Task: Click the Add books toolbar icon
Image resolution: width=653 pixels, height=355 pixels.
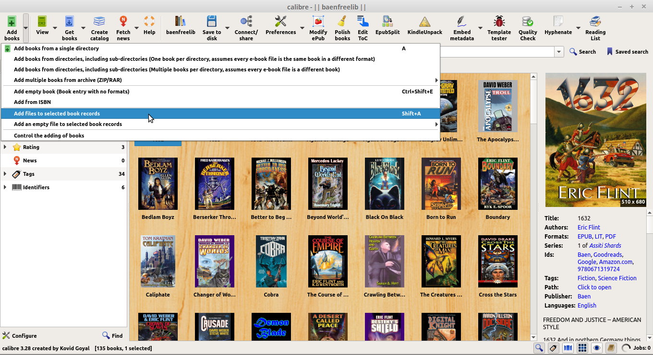Action: tap(12, 22)
